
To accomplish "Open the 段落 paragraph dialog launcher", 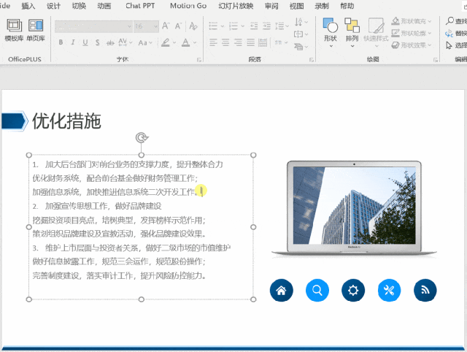I will coord(312,60).
